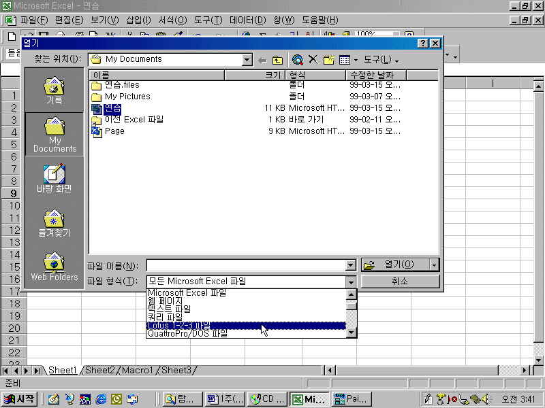Open the 데이터(D) menu
545x408 pixels.
[x=247, y=20]
